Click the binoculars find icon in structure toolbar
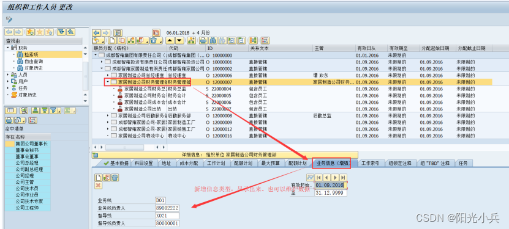Viewport: 509px width, 229px height. click(x=213, y=41)
